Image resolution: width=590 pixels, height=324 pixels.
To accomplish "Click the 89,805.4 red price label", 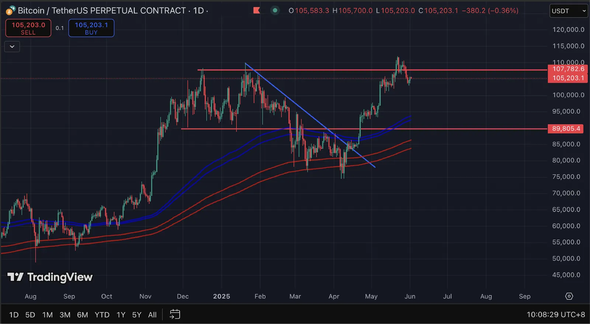I will [566, 128].
